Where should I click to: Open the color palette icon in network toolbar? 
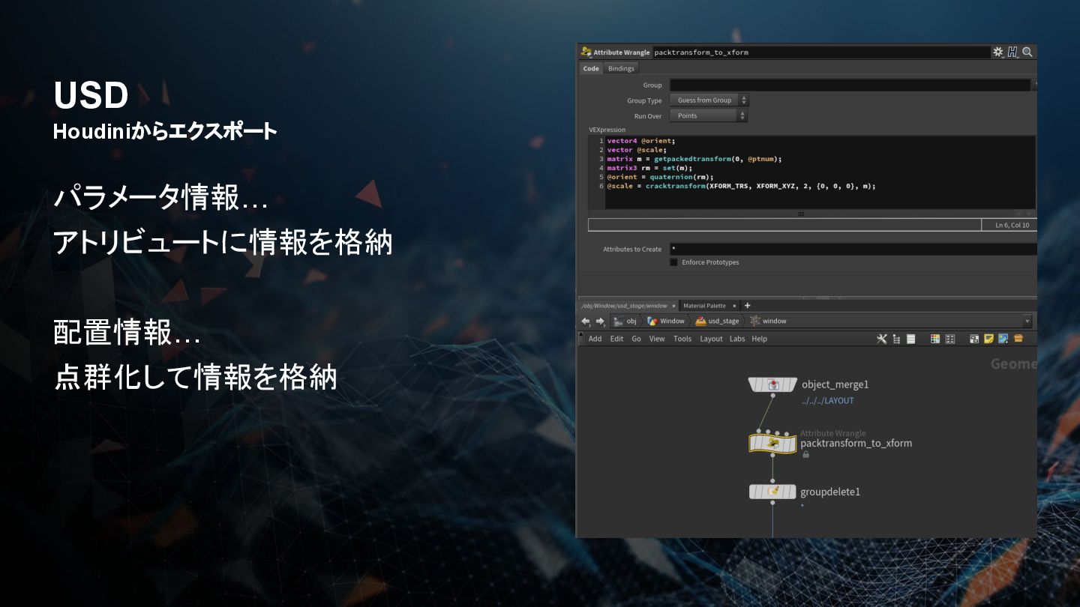pos(935,339)
